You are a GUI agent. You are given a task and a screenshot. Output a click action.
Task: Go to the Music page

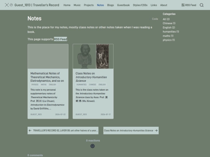point(77,5)
